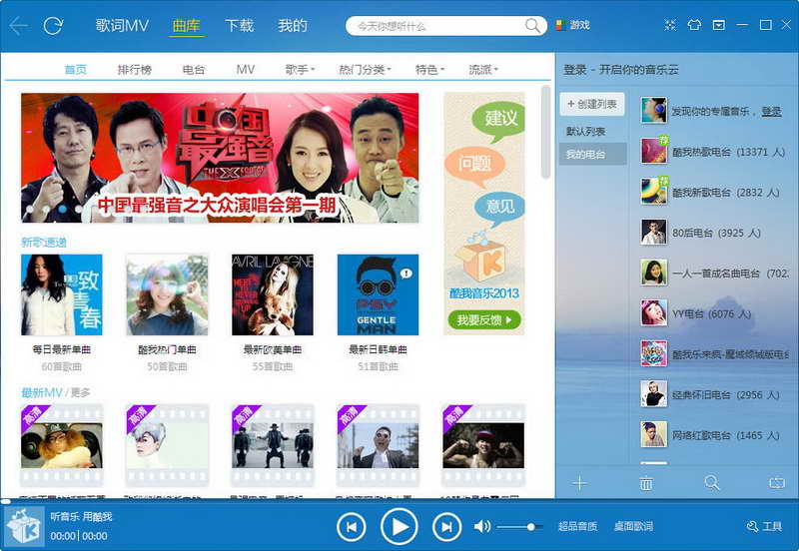Focus the 今天你想听什么 search box
This screenshot has width=799, height=551.
[445, 26]
